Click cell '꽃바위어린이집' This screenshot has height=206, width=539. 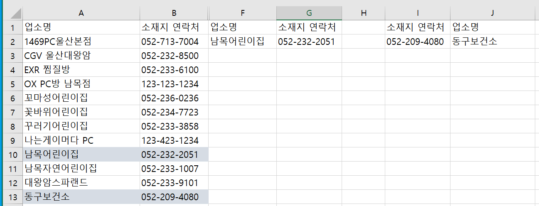[81, 112]
